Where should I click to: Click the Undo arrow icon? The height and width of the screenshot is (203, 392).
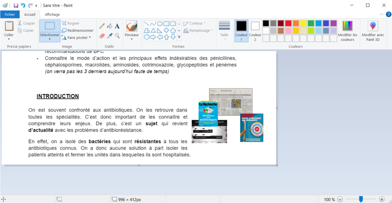[x=23, y=5]
